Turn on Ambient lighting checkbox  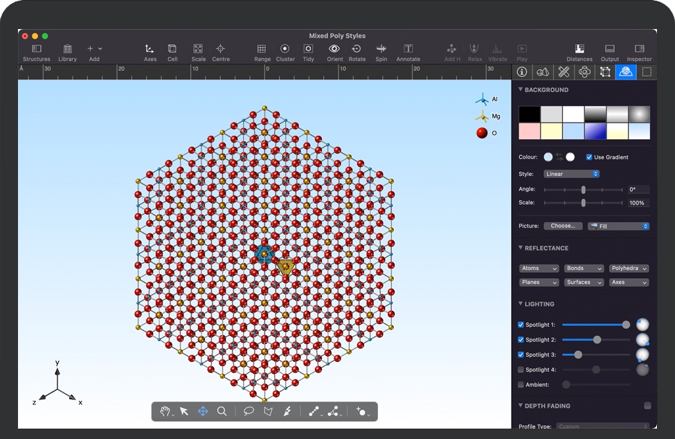[x=521, y=385]
